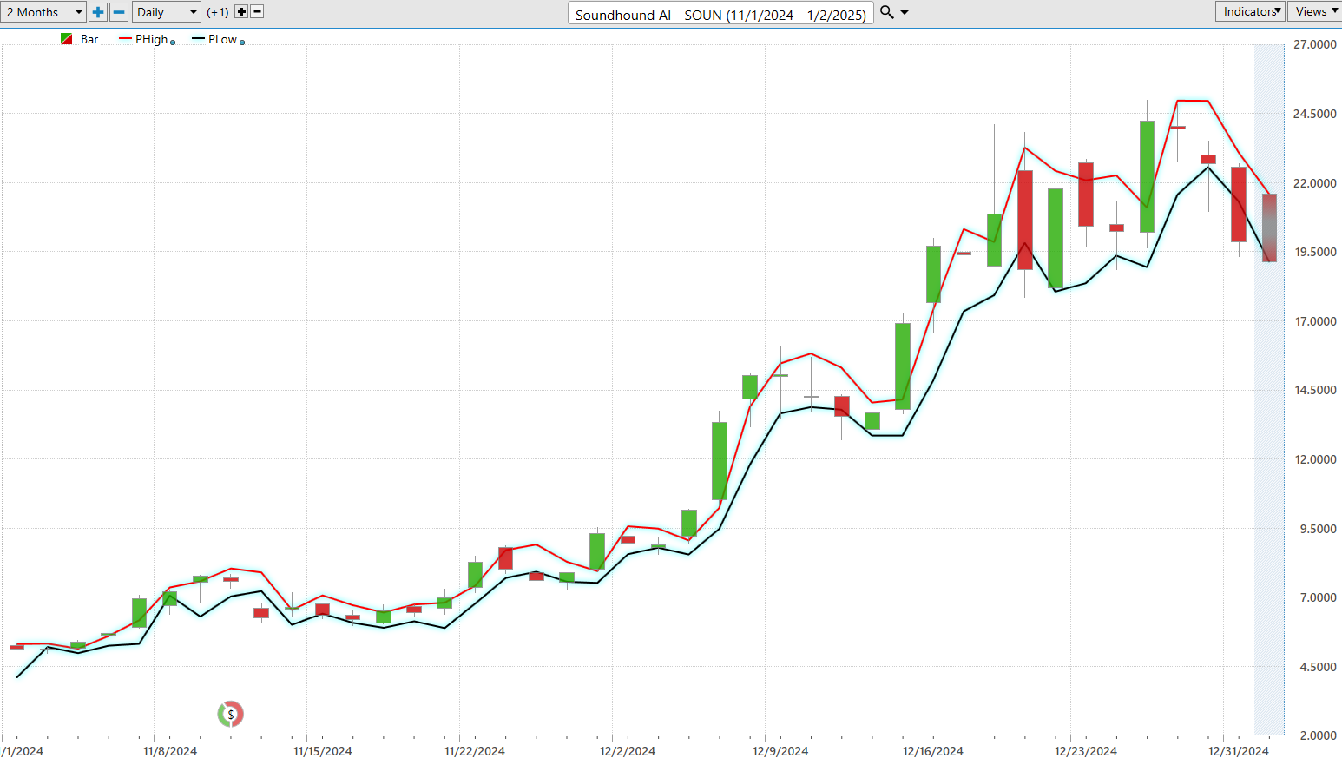
Task: Expand the arrow beside the search icon
Action: [x=905, y=12]
